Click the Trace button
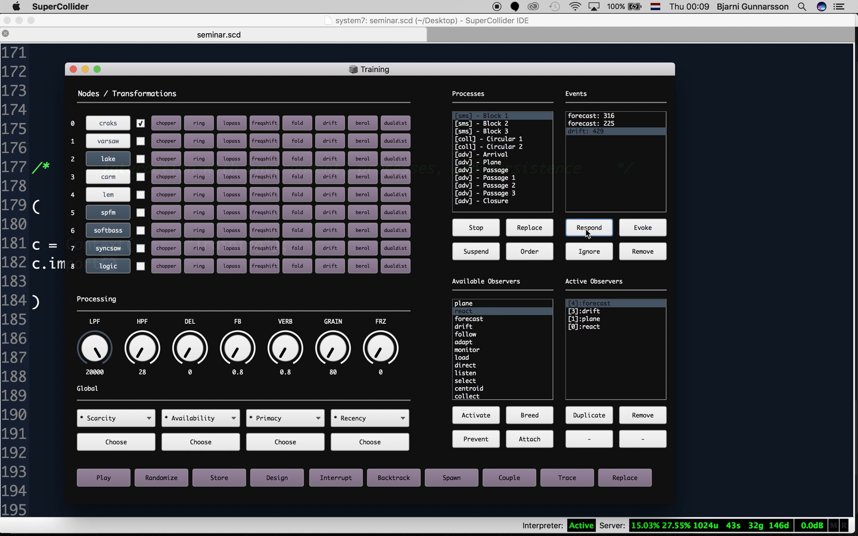Viewport: 858px width, 536px height. tap(567, 478)
